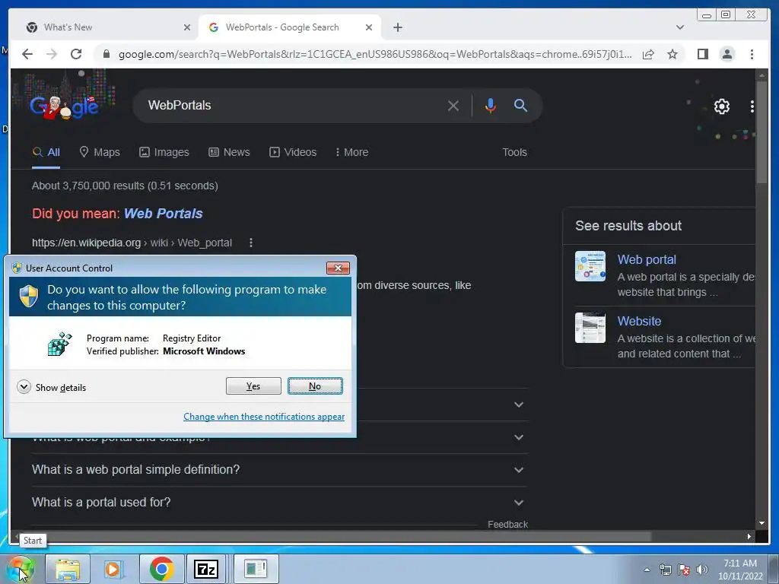Open the Wikipedia Web_portal result URL
779x584 pixels.
click(132, 243)
